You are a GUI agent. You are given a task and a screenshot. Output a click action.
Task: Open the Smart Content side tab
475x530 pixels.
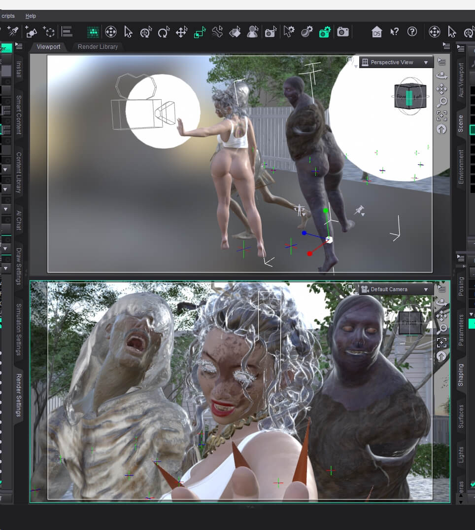click(x=19, y=115)
